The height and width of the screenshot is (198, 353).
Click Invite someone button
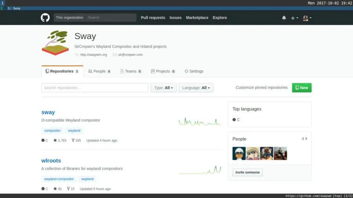coord(247,173)
